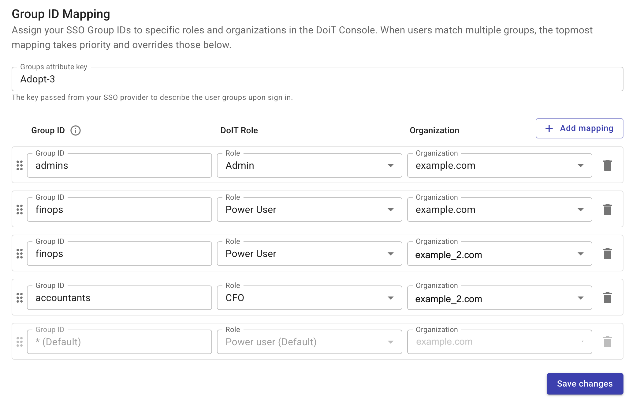Delete the finops example_2.com mapping
This screenshot has height=408, width=640.
pos(607,254)
